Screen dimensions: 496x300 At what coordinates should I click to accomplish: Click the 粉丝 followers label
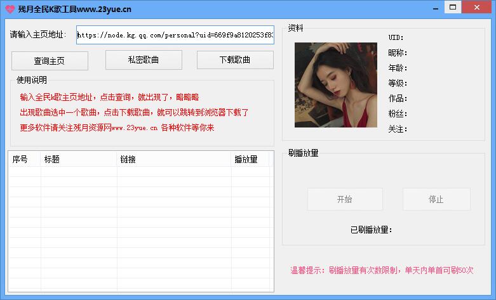[398, 114]
